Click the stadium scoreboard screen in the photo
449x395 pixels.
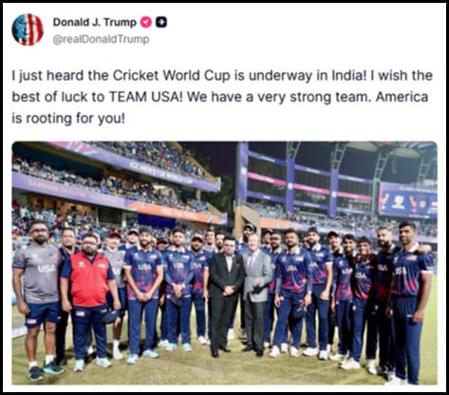click(408, 201)
